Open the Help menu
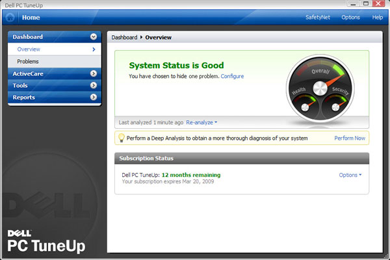Screen dimensions: 390x260 pos(377,18)
